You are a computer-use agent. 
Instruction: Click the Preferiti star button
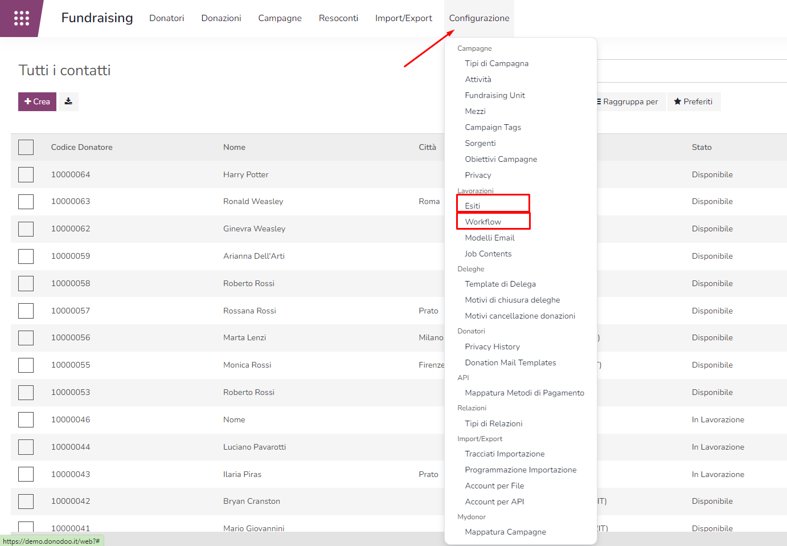[693, 101]
